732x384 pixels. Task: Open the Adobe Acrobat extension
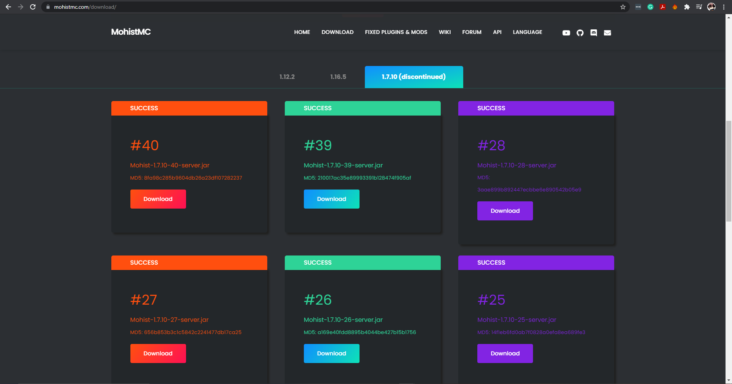pyautogui.click(x=663, y=7)
